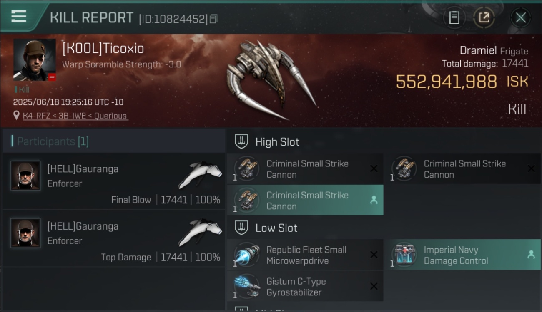
Task: Select the Top Damage Gauranga Enforcer entry
Action: [113, 240]
